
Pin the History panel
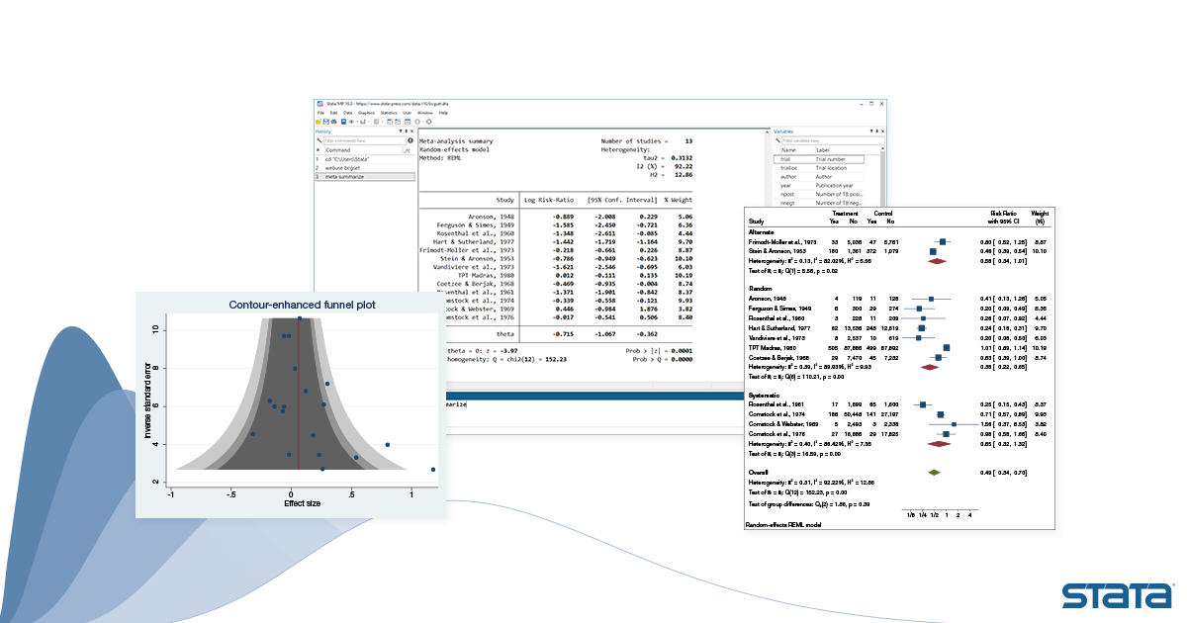coord(406,132)
